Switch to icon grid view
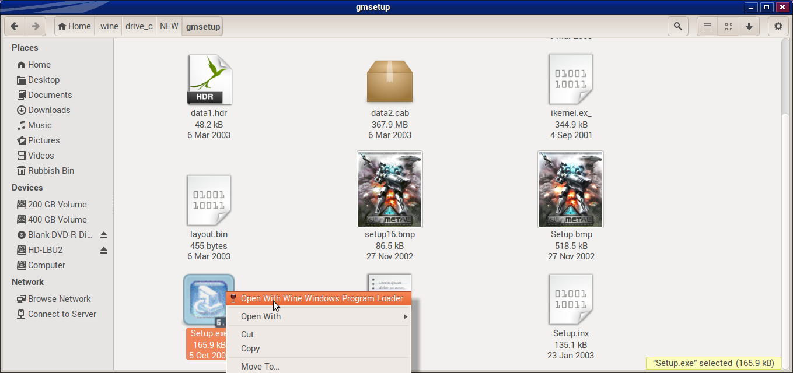The height and width of the screenshot is (373, 793). click(728, 26)
